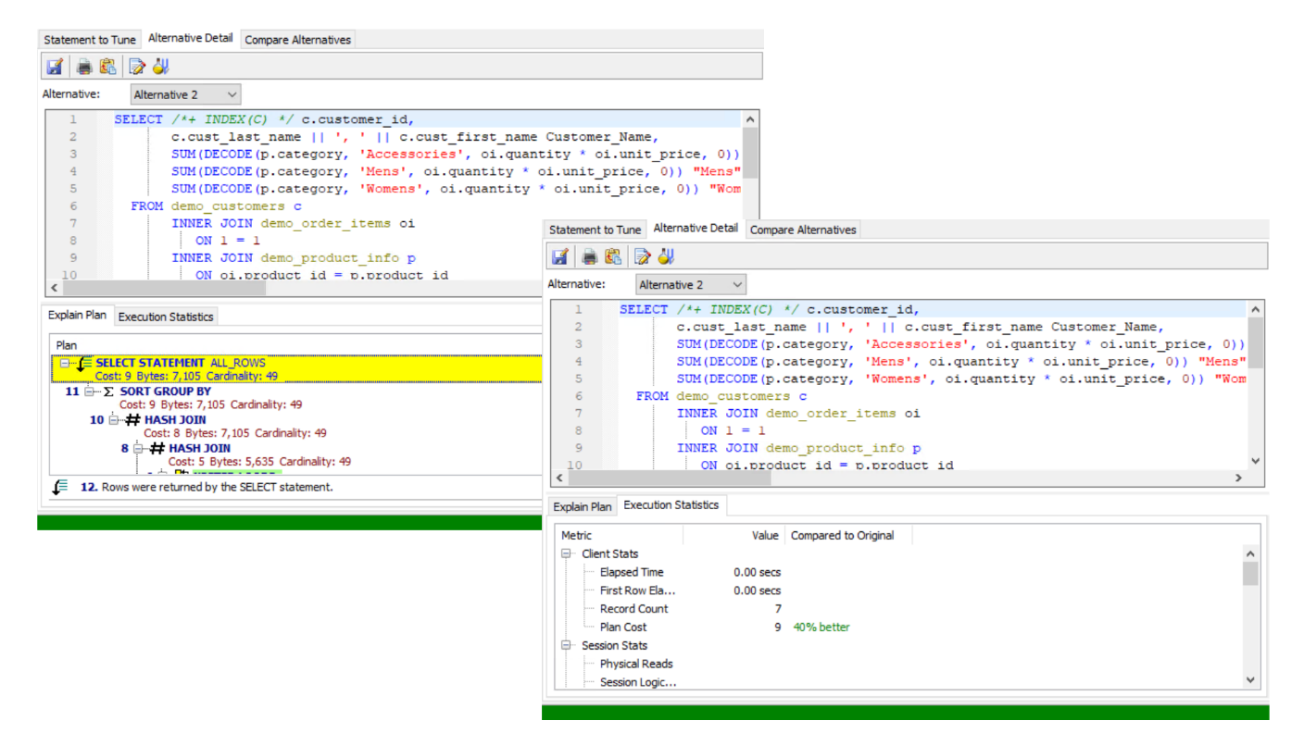Viewport: 1304px width, 733px height.
Task: Select the save icon in the back window toolbar
Action: (x=55, y=66)
